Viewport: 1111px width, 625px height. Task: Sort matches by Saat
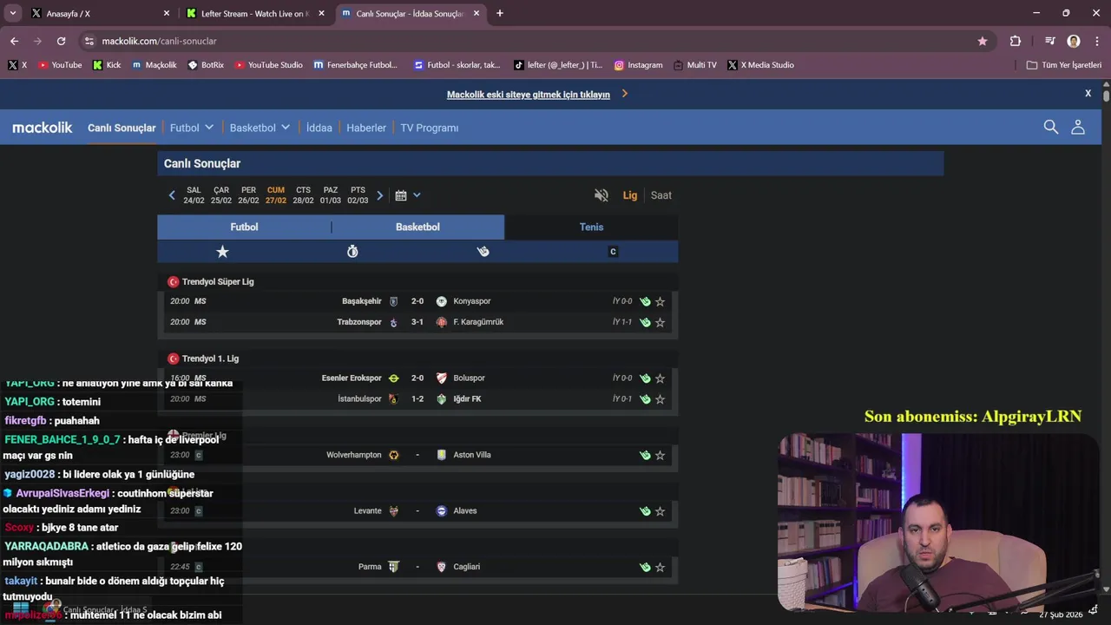661,195
